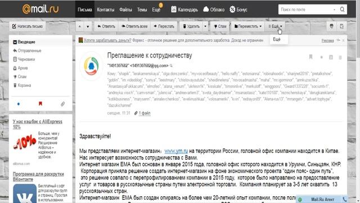Click the -10% ad image

pos(25,142)
